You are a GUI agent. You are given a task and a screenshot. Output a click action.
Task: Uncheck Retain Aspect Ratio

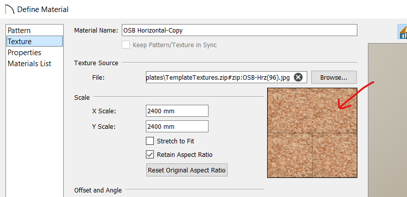tap(150, 155)
